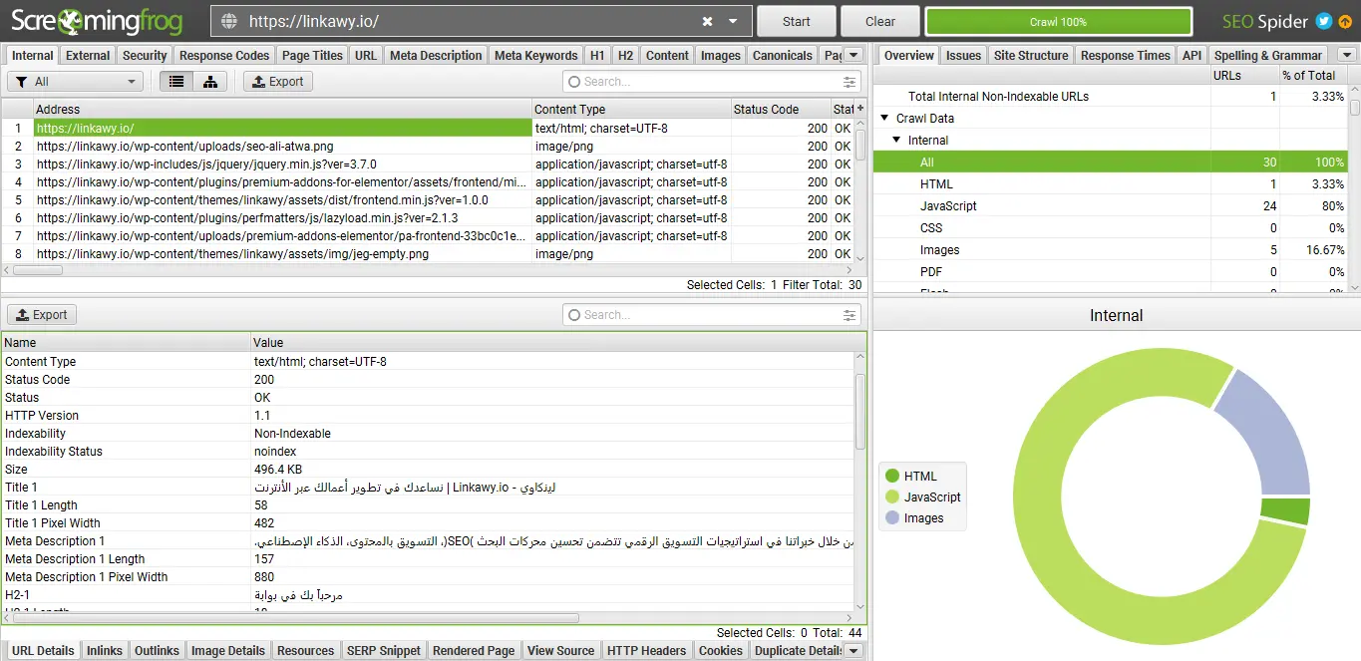Screen dimensions: 1361x661
Task: Open search filter options in lower panel
Action: point(850,315)
